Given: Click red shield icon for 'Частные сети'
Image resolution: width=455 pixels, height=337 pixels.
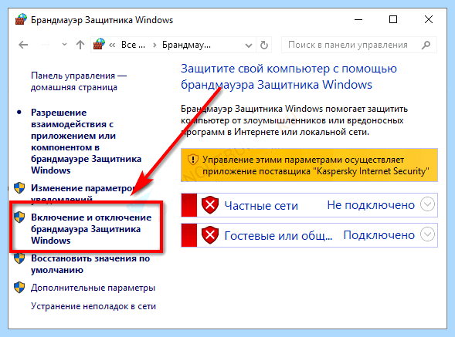Looking at the screenshot, I should click(x=210, y=205).
